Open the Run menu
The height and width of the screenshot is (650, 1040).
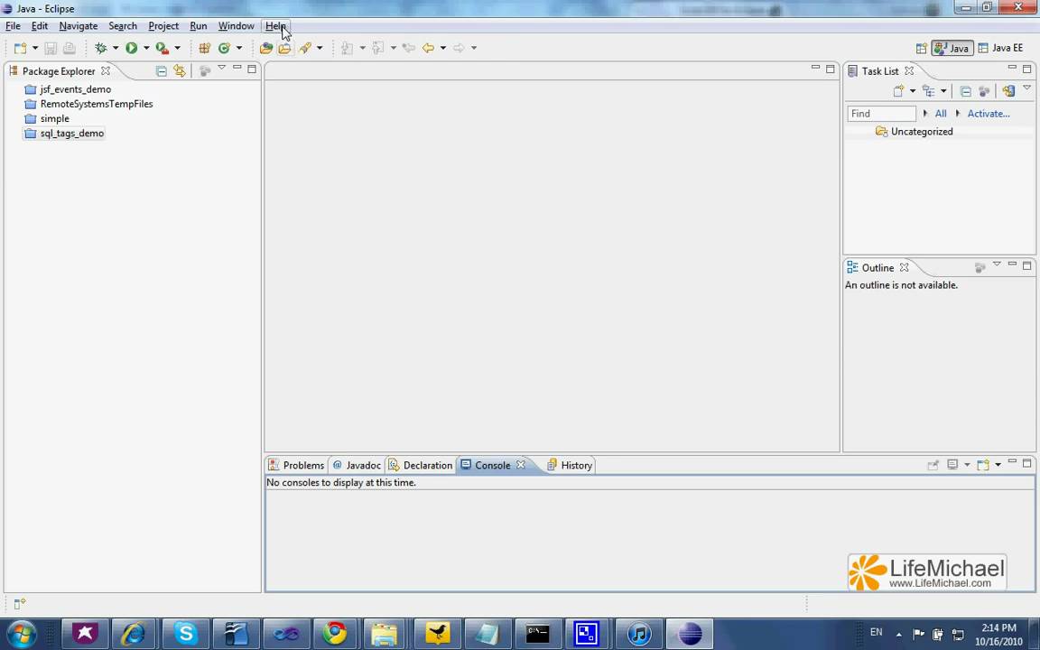(x=199, y=26)
